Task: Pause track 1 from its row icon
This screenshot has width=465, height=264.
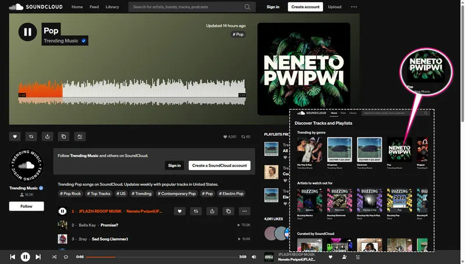Action: click(x=62, y=211)
